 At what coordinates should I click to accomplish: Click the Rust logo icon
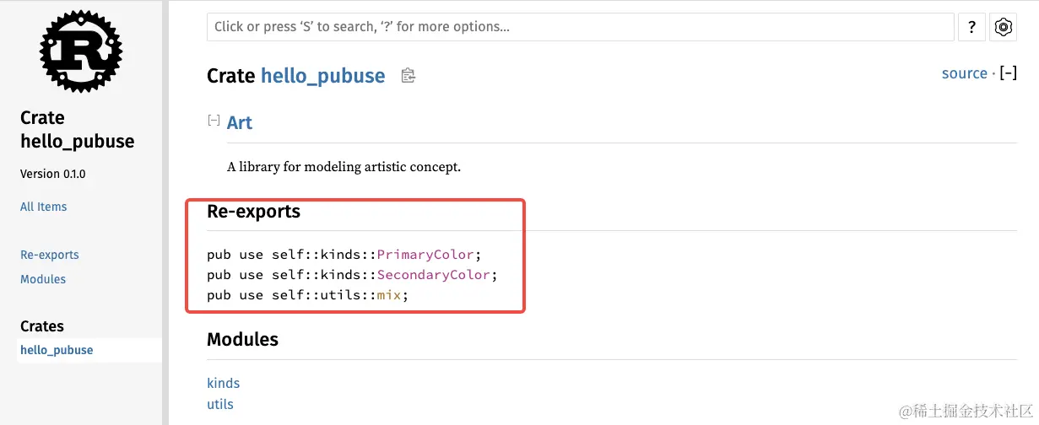[81, 51]
